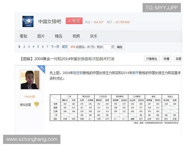Jump to page 7 in pagination

tap(47, 47)
